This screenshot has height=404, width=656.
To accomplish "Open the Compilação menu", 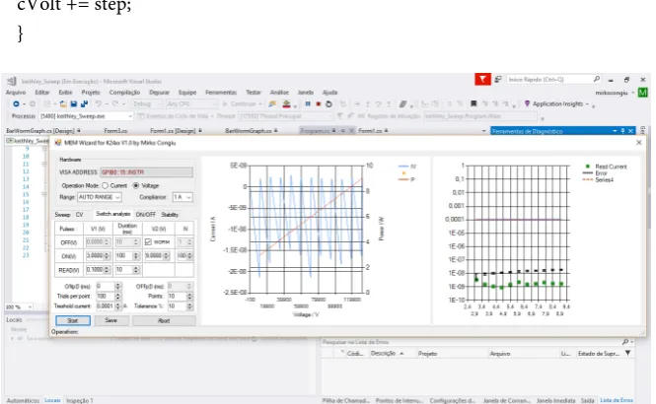I will pos(124,93).
